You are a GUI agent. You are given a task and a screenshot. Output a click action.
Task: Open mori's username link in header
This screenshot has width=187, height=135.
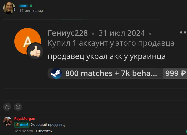pyautogui.click(x=23, y=6)
